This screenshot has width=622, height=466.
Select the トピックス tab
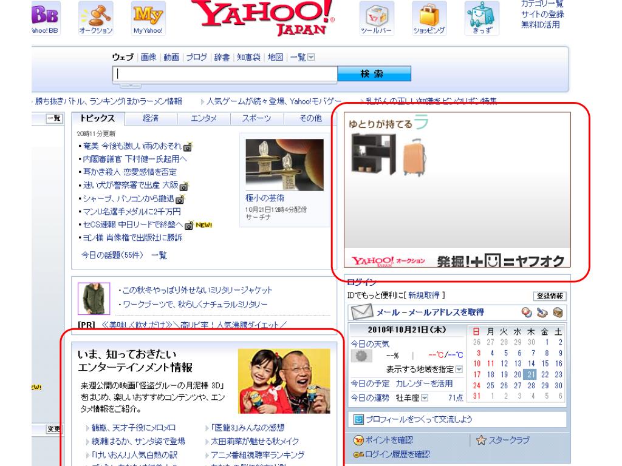tap(98, 118)
